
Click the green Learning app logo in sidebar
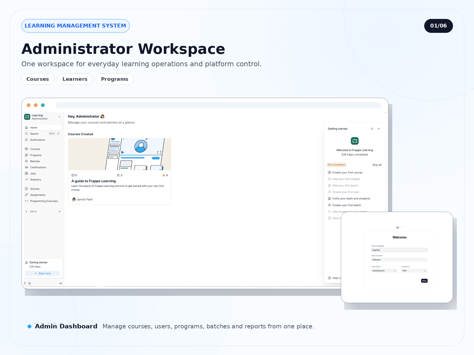[x=27, y=117]
